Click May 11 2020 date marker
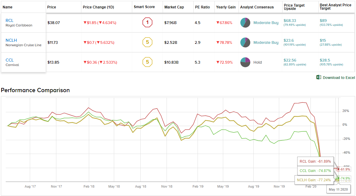Image resolution: width=356 pixels, height=196 pixels. coord(338,189)
